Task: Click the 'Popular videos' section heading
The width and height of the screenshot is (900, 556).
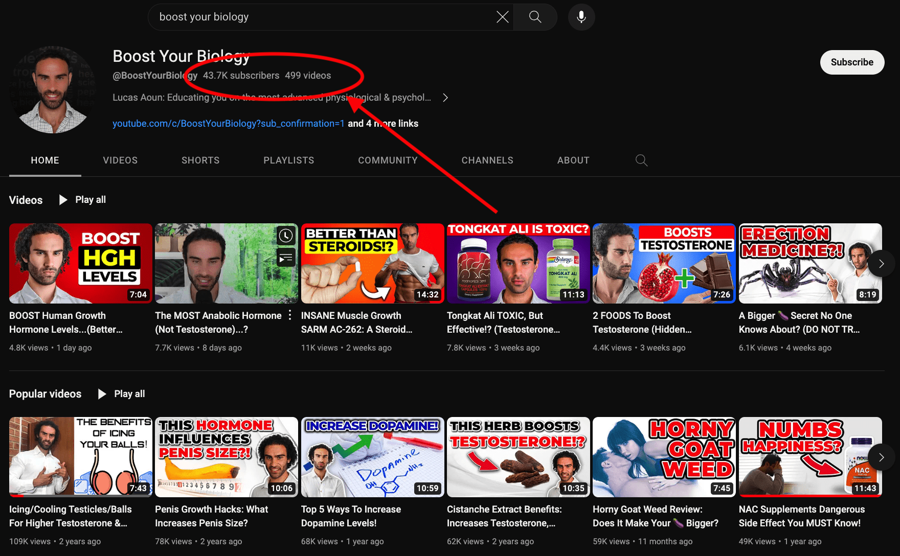Action: pyautogui.click(x=45, y=394)
